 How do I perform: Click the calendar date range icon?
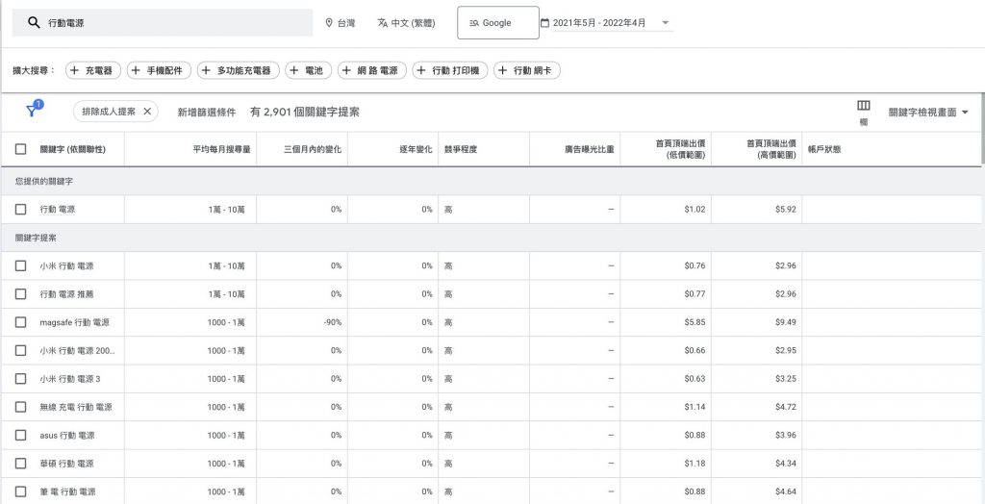[544, 23]
